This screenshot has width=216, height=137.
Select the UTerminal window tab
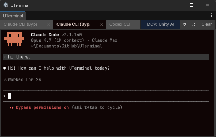point(13,16)
